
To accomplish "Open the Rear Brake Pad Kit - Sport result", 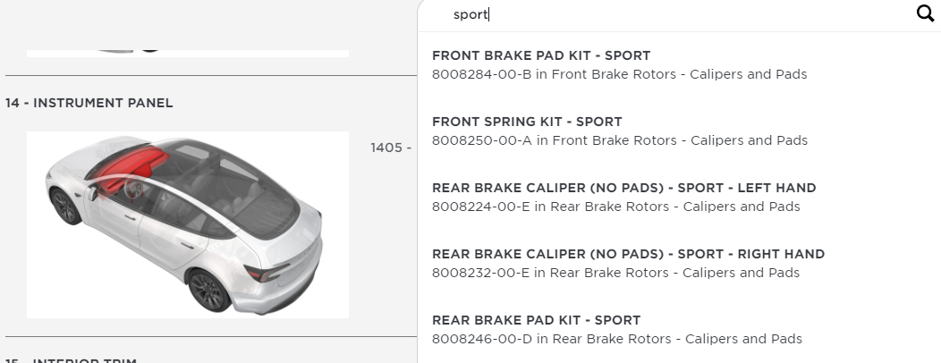I will [x=536, y=320].
